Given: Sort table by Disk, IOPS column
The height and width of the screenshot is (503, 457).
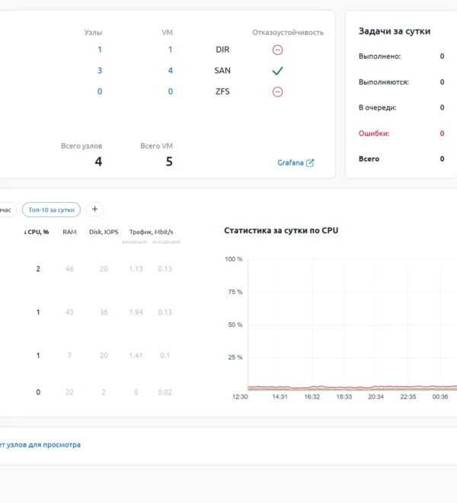Looking at the screenshot, I should [104, 232].
